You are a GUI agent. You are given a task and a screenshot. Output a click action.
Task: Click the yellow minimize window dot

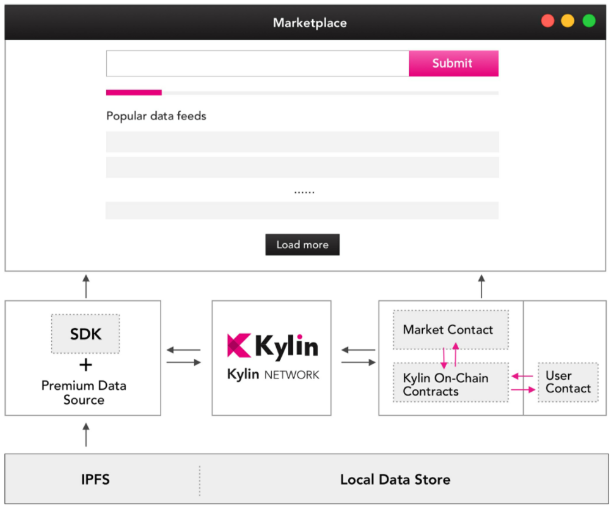pyautogui.click(x=567, y=21)
